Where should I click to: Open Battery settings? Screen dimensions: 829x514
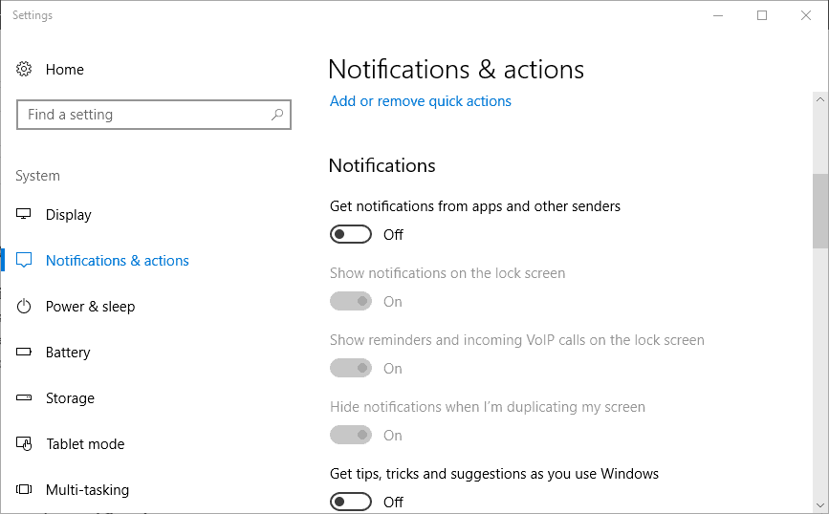pos(68,353)
